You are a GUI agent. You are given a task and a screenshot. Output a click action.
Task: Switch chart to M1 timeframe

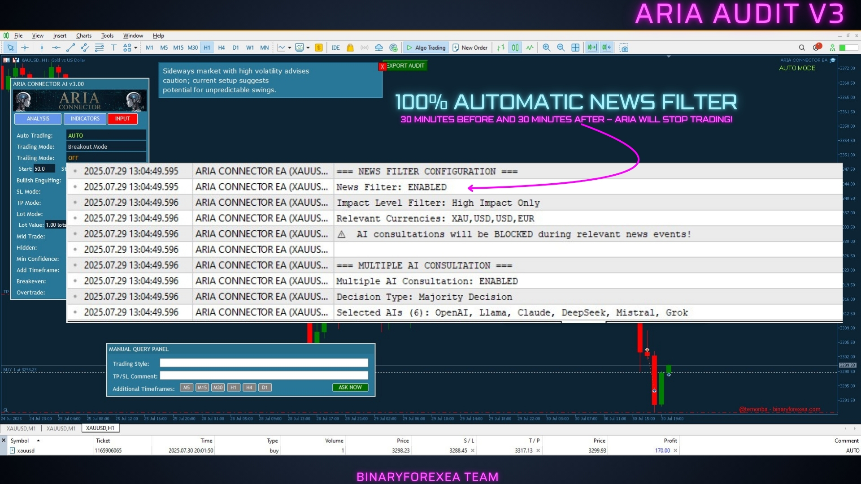pos(150,48)
